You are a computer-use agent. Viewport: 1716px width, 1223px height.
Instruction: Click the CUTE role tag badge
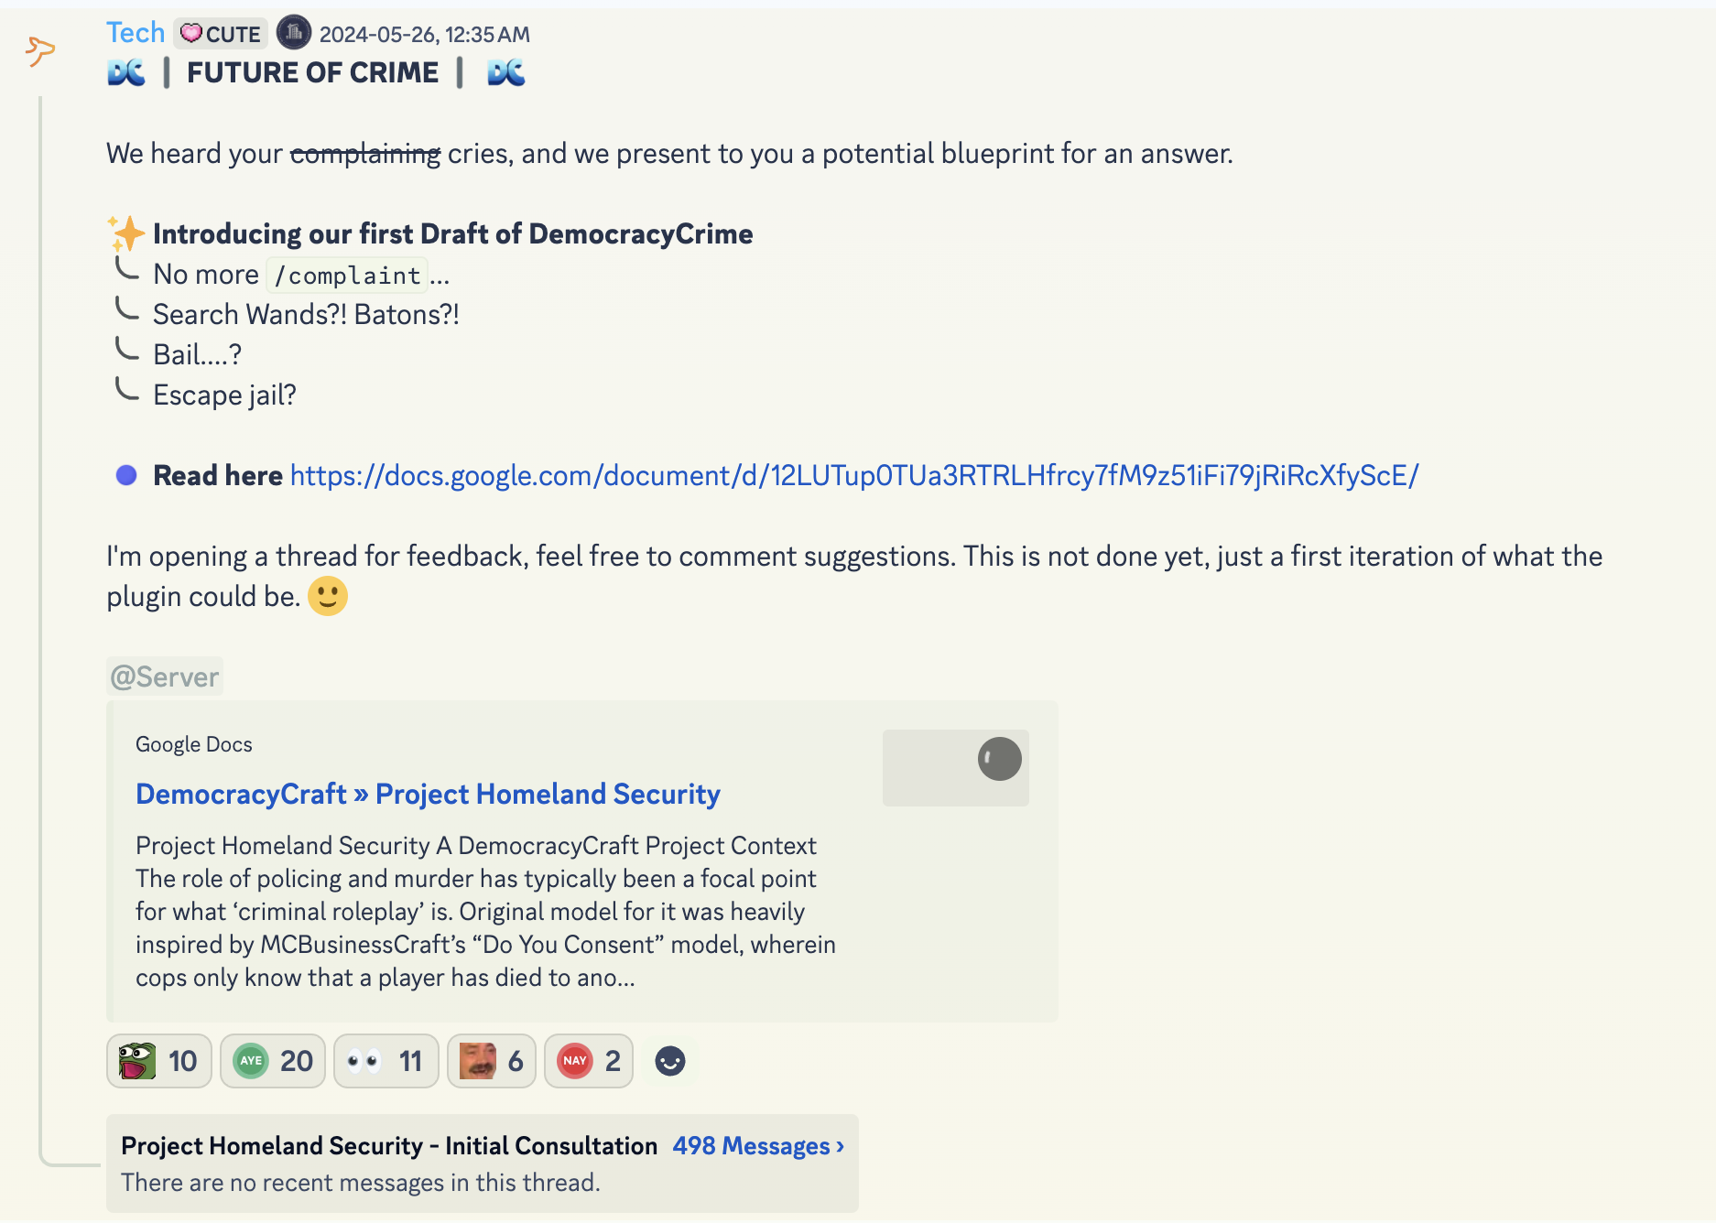pyautogui.click(x=221, y=34)
